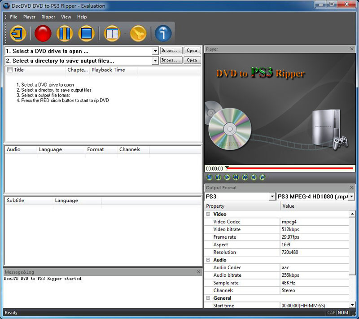Fast forward the video in the Player panel

point(245,177)
